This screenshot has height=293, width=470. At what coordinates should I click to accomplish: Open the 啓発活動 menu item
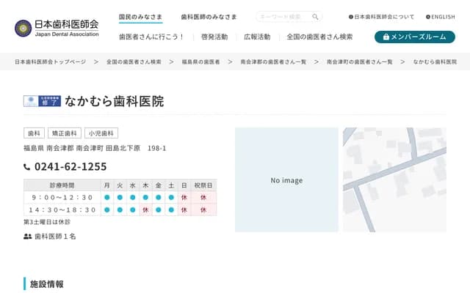214,37
